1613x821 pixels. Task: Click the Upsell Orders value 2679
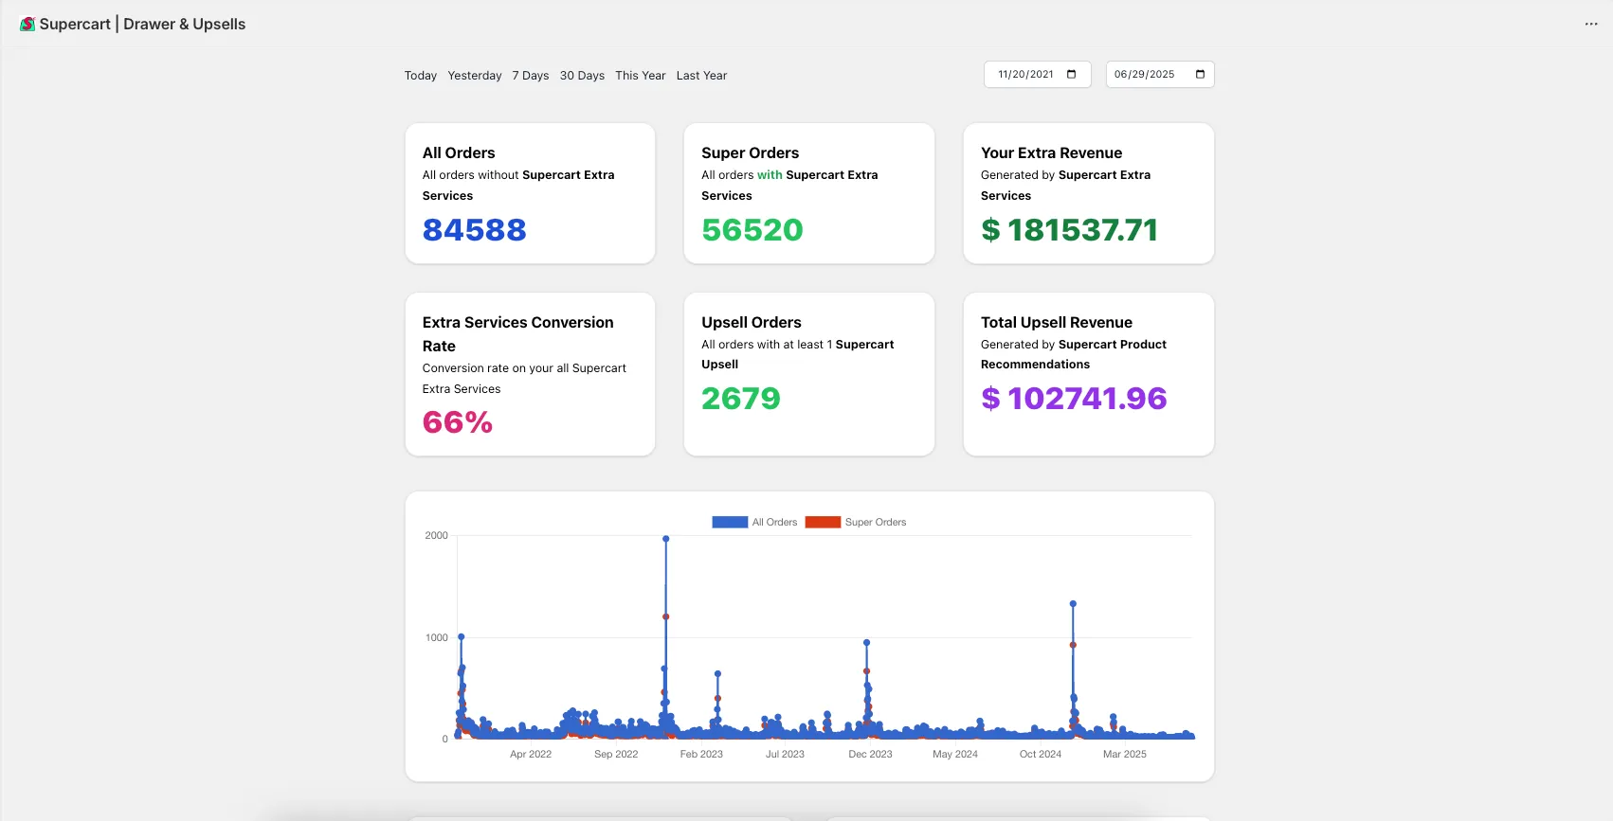(x=741, y=399)
